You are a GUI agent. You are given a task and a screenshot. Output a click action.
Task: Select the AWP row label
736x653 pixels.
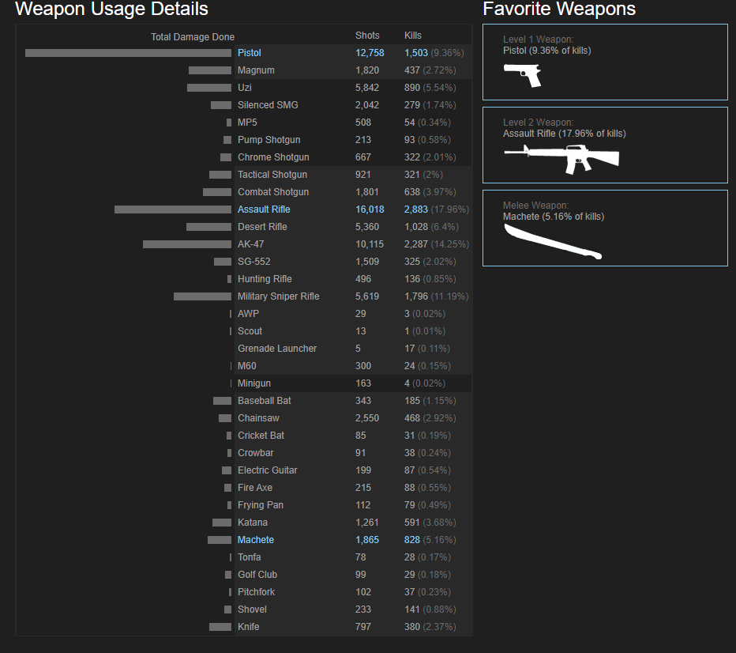[x=248, y=313]
